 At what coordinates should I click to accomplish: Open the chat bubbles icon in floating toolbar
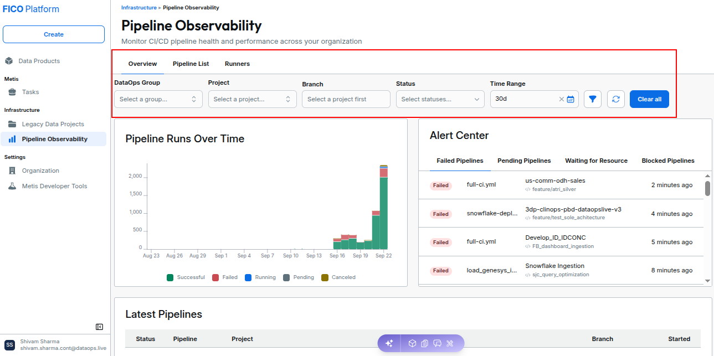click(438, 343)
